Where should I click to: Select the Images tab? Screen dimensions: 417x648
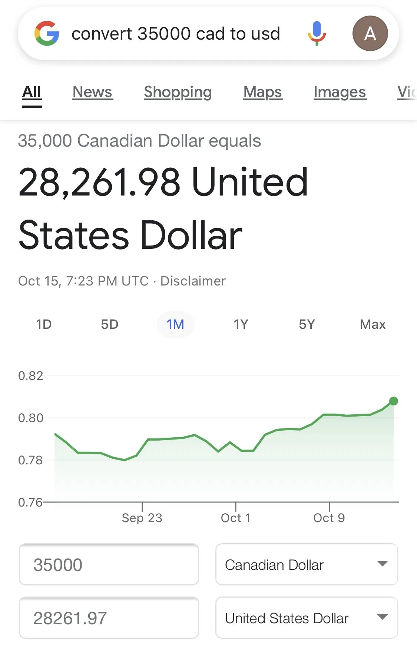(x=340, y=92)
